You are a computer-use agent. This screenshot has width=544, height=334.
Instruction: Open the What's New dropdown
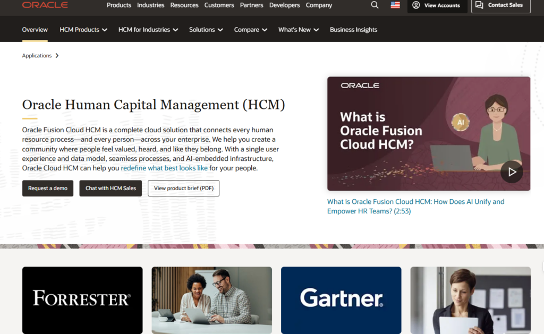coord(298,30)
